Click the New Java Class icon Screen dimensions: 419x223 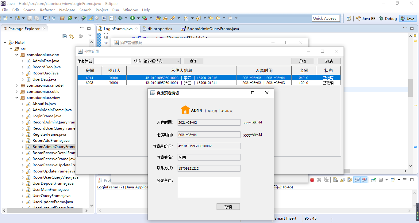70,18
